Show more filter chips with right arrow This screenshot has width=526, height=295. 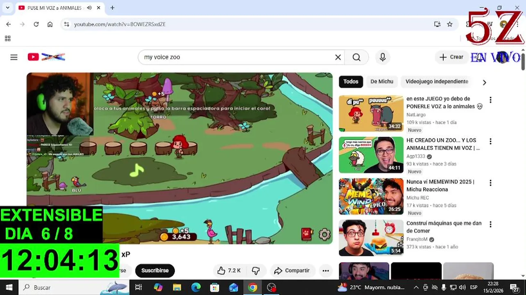pos(484,82)
